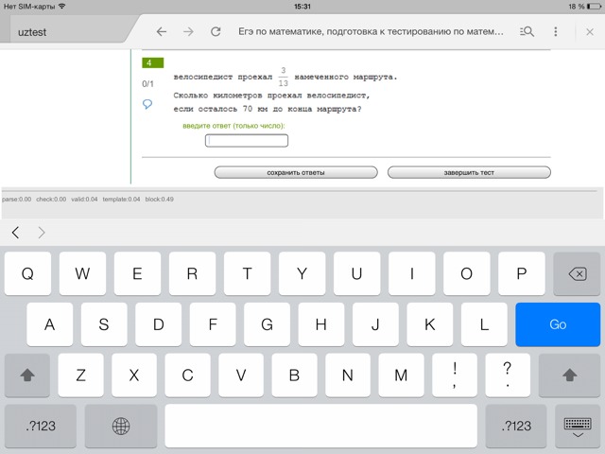Toggle the left Shift key
This screenshot has width=605, height=454.
27,375
